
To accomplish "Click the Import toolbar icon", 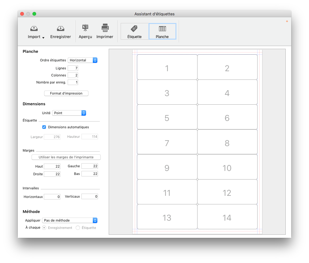I will 34,29.
